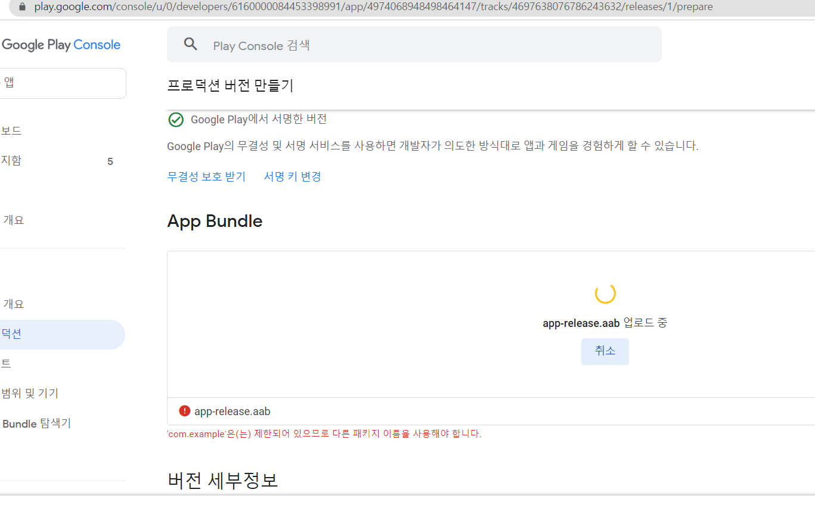Click the app-release.aab 업로드 중 status text
Screen dimensions: 815x508
point(605,323)
